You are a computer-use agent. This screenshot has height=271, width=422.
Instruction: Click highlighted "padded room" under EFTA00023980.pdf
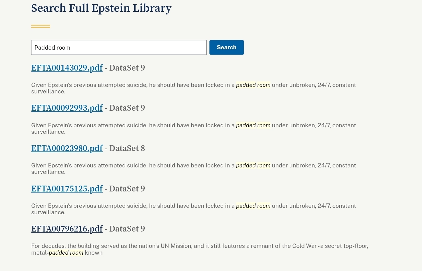coord(253,166)
